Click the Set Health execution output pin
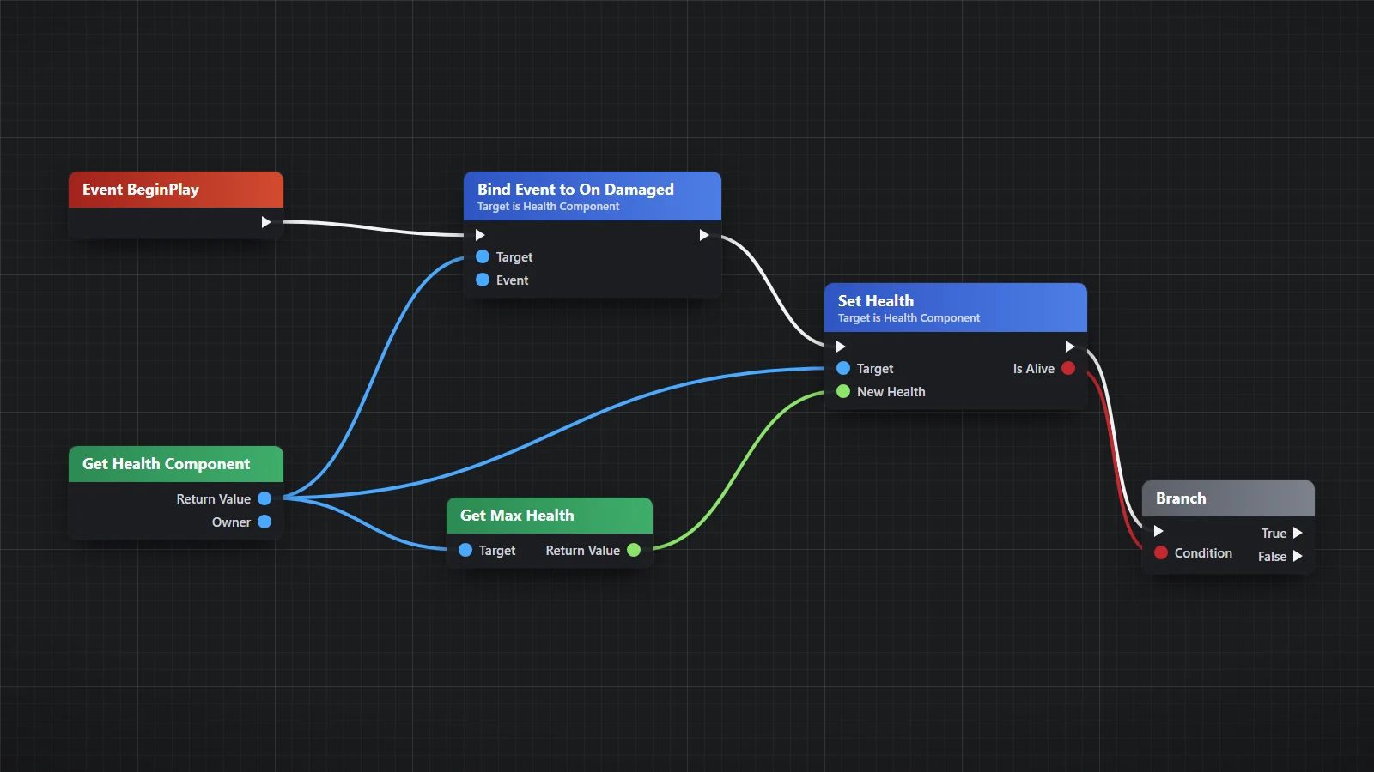The width and height of the screenshot is (1374, 772). (x=1070, y=347)
